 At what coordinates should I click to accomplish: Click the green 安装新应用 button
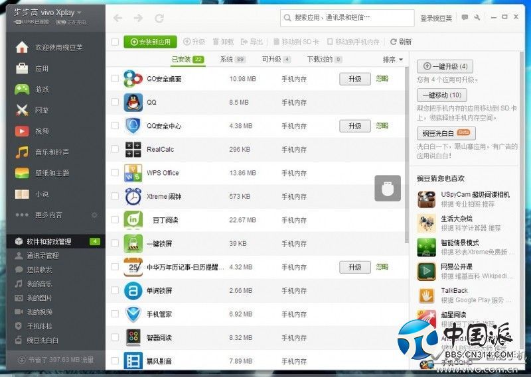tap(150, 42)
